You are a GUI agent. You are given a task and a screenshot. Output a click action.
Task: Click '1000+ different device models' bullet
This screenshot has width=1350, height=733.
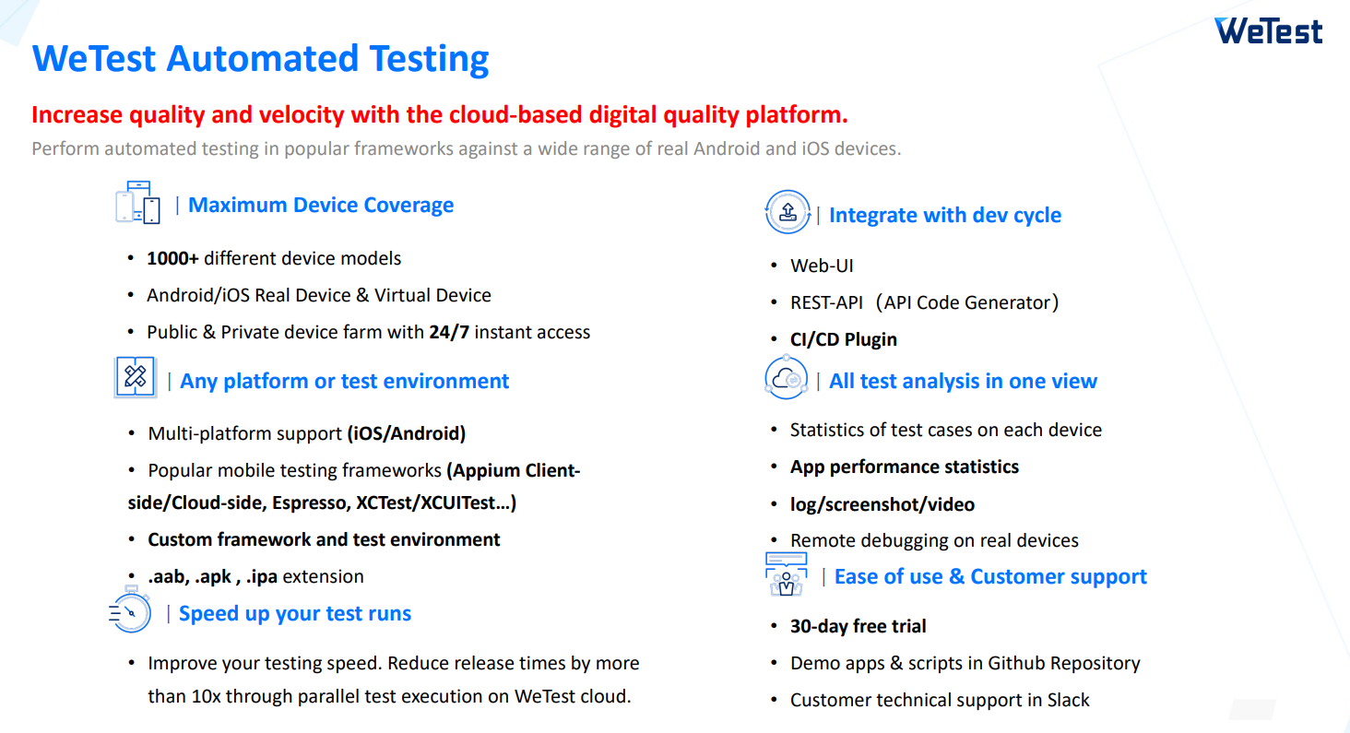click(274, 258)
